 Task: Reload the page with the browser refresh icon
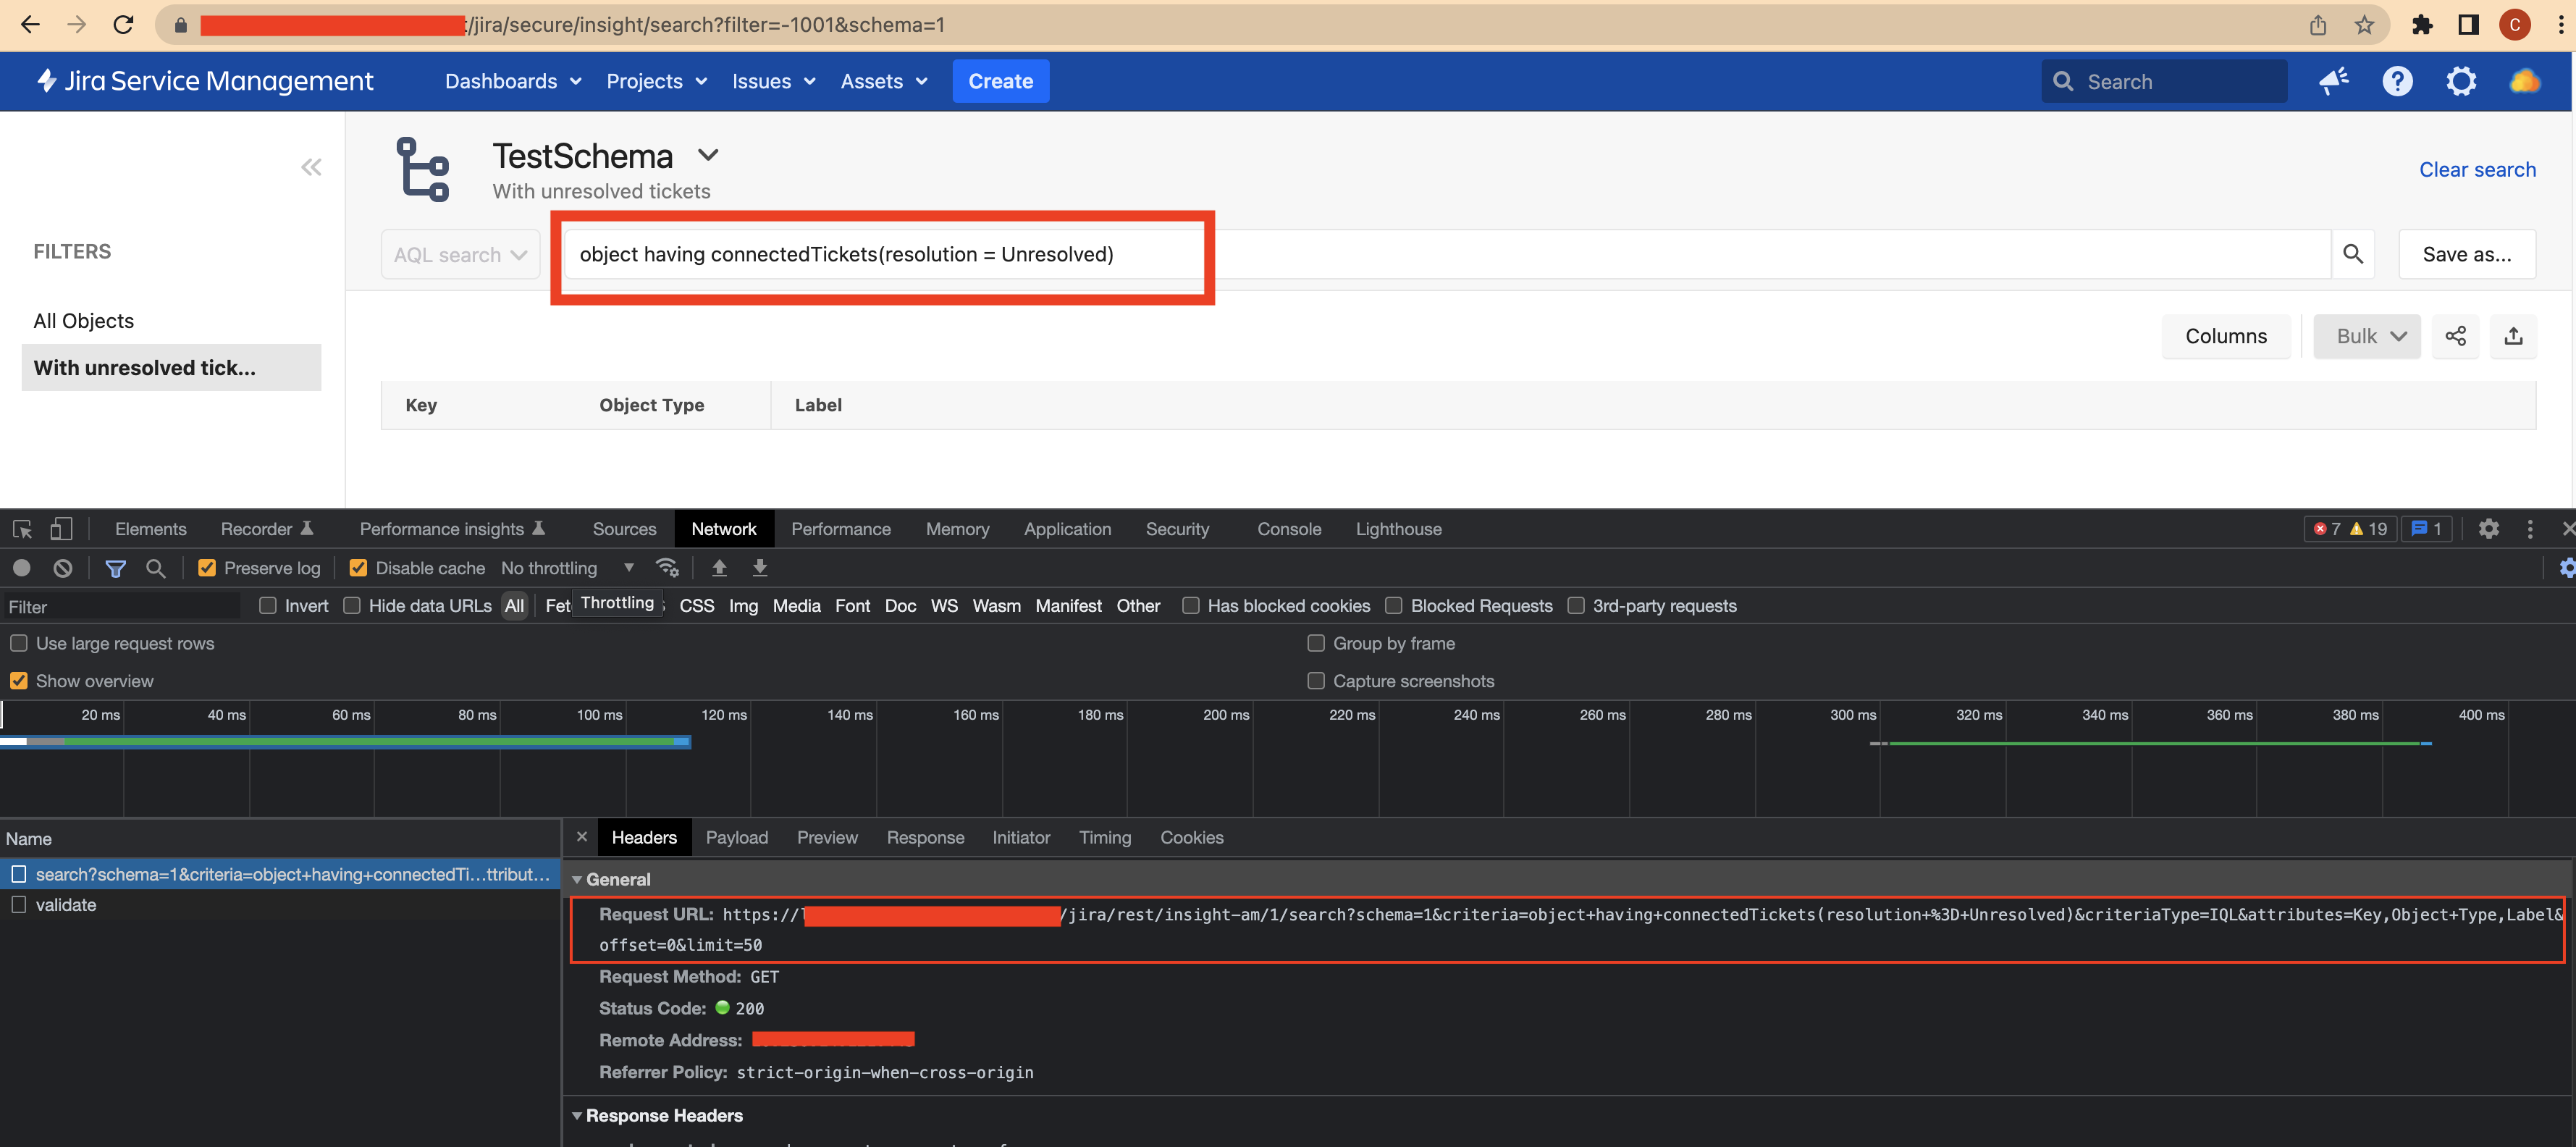click(123, 25)
